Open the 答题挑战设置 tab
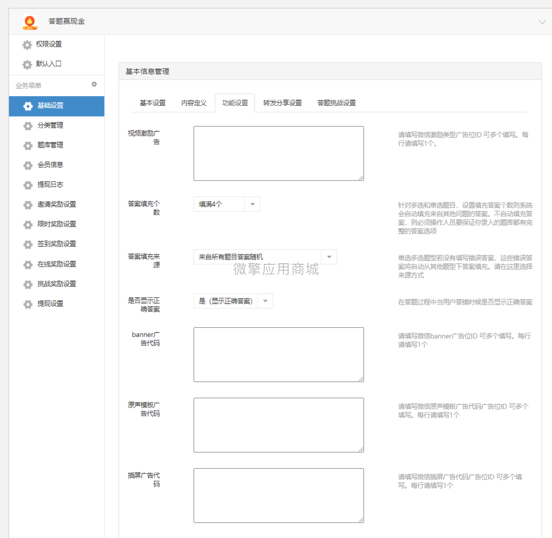The width and height of the screenshot is (552, 538). tap(336, 103)
